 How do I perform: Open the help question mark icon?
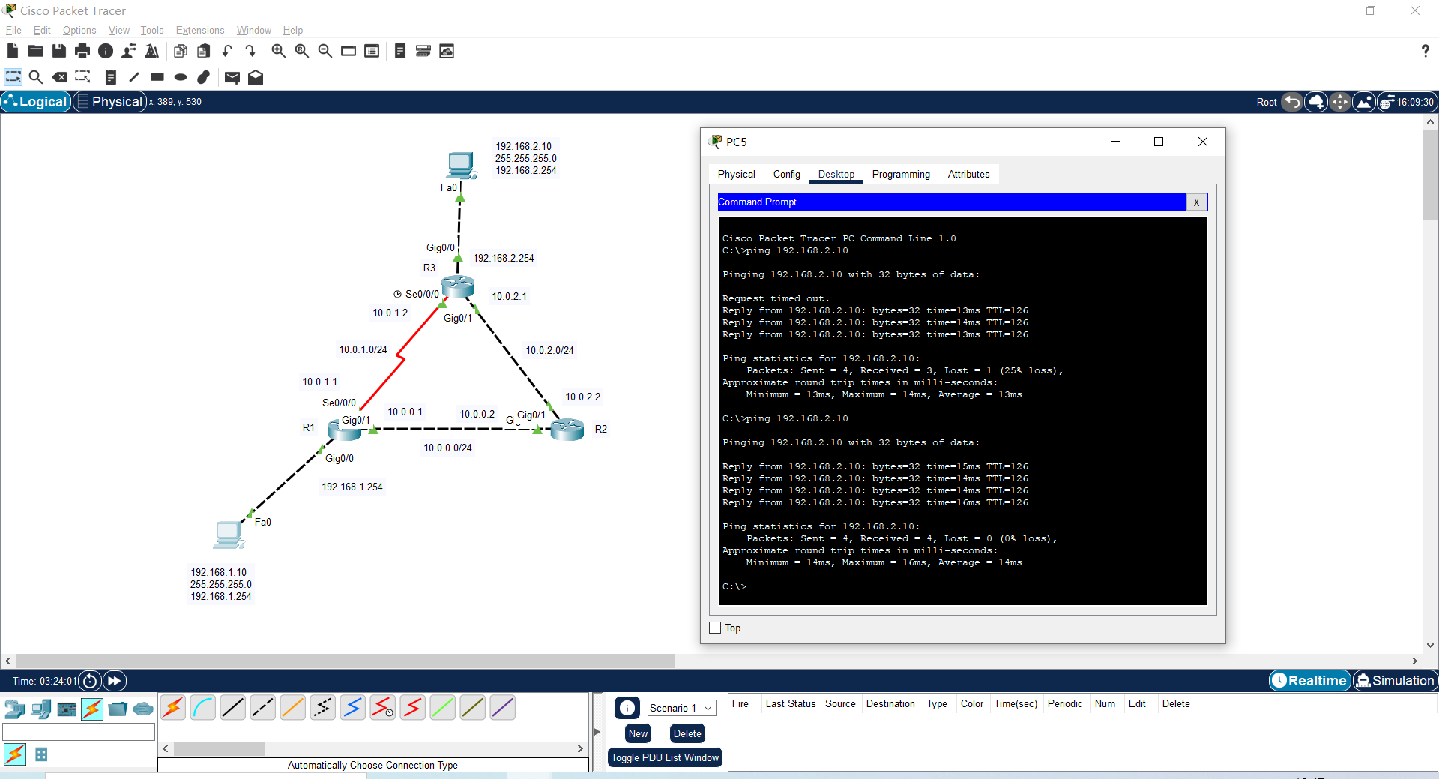[x=1425, y=51]
